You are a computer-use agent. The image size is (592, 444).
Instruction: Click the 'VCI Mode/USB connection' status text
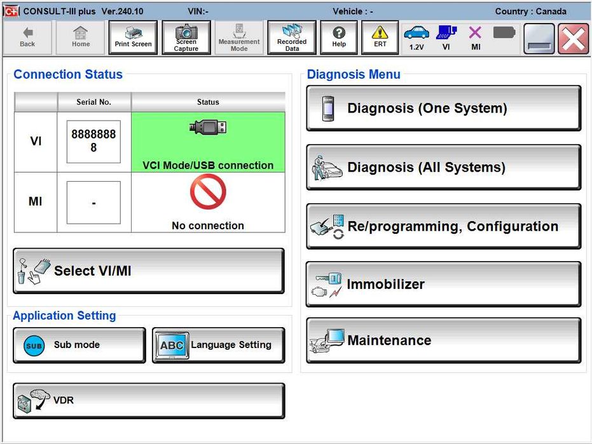pos(208,165)
